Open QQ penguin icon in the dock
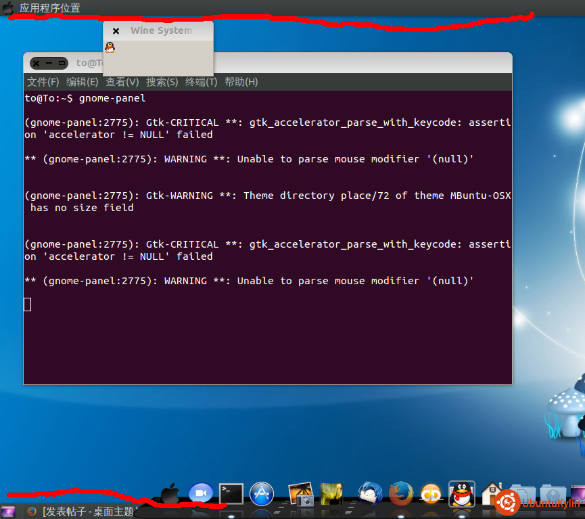This screenshot has width=585, height=519. (x=462, y=494)
